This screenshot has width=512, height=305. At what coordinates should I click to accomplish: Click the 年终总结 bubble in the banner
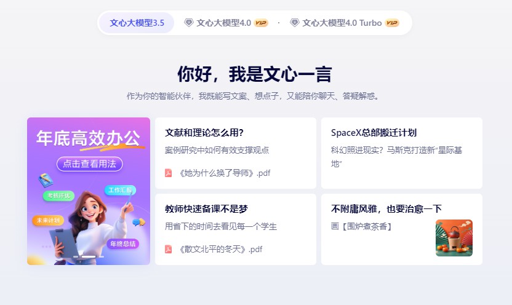123,244
